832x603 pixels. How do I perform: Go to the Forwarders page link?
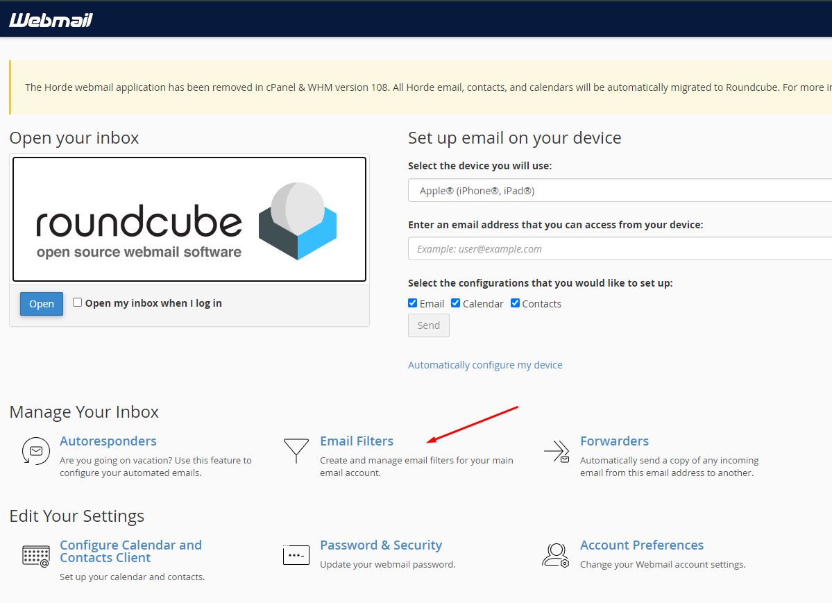click(x=614, y=441)
